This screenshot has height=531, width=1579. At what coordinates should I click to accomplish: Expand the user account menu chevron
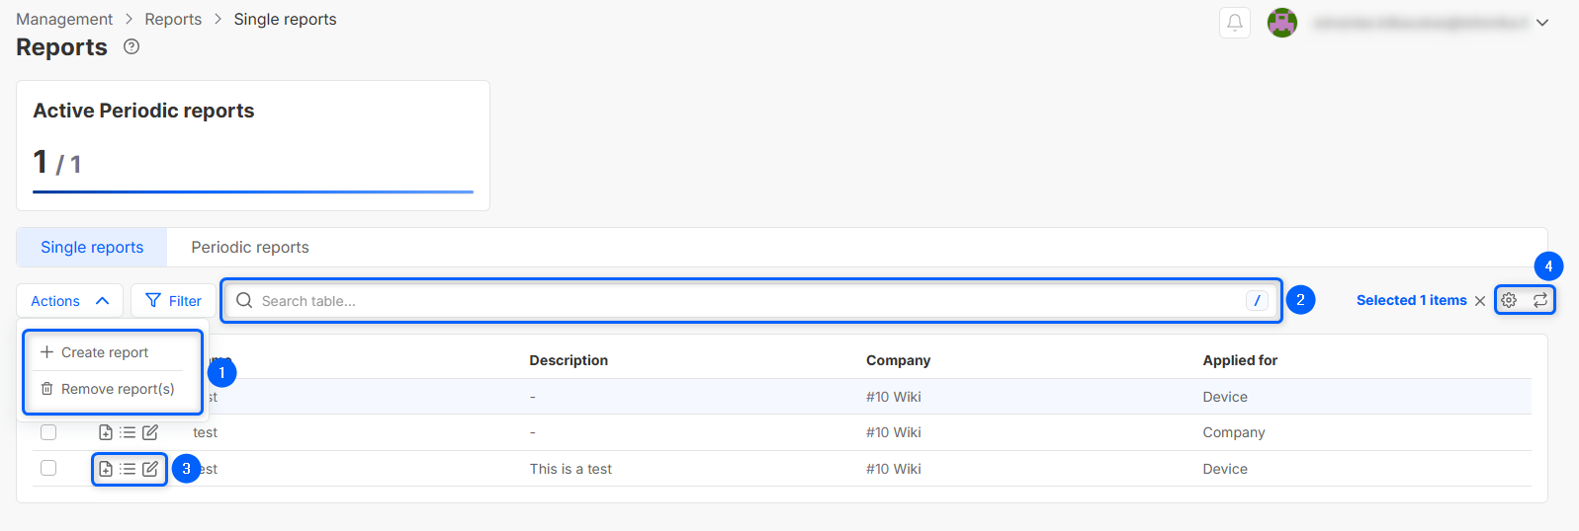(1542, 23)
